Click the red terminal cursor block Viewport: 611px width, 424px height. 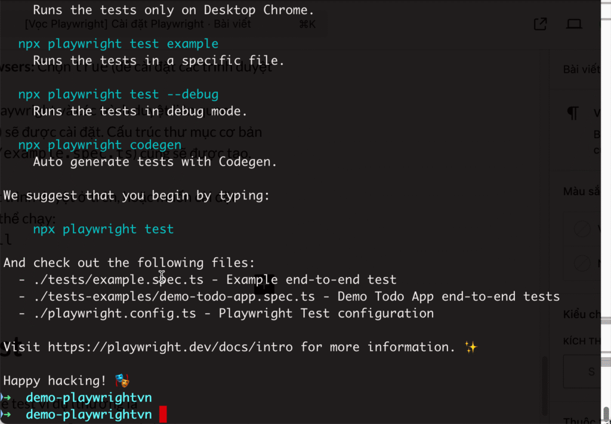click(x=163, y=414)
